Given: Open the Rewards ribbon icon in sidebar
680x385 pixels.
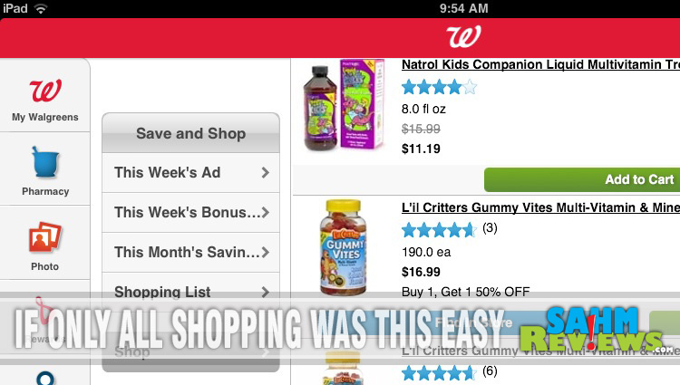Looking at the screenshot, I should pyautogui.click(x=43, y=310).
